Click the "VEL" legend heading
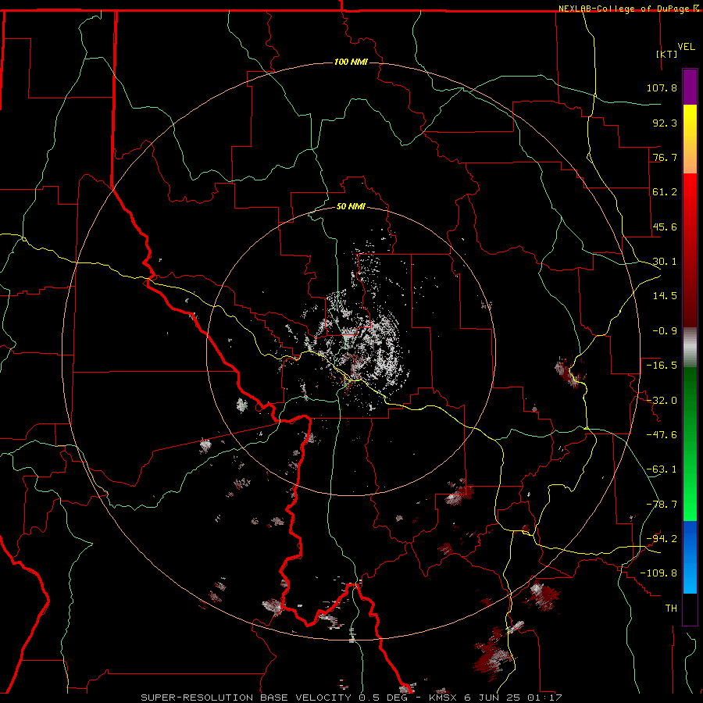This screenshot has width=703, height=703. tap(686, 47)
